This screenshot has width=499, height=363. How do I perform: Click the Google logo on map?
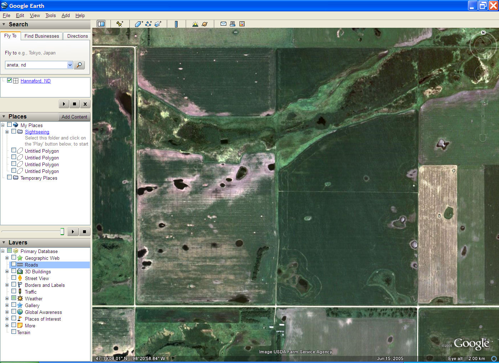coord(471,343)
